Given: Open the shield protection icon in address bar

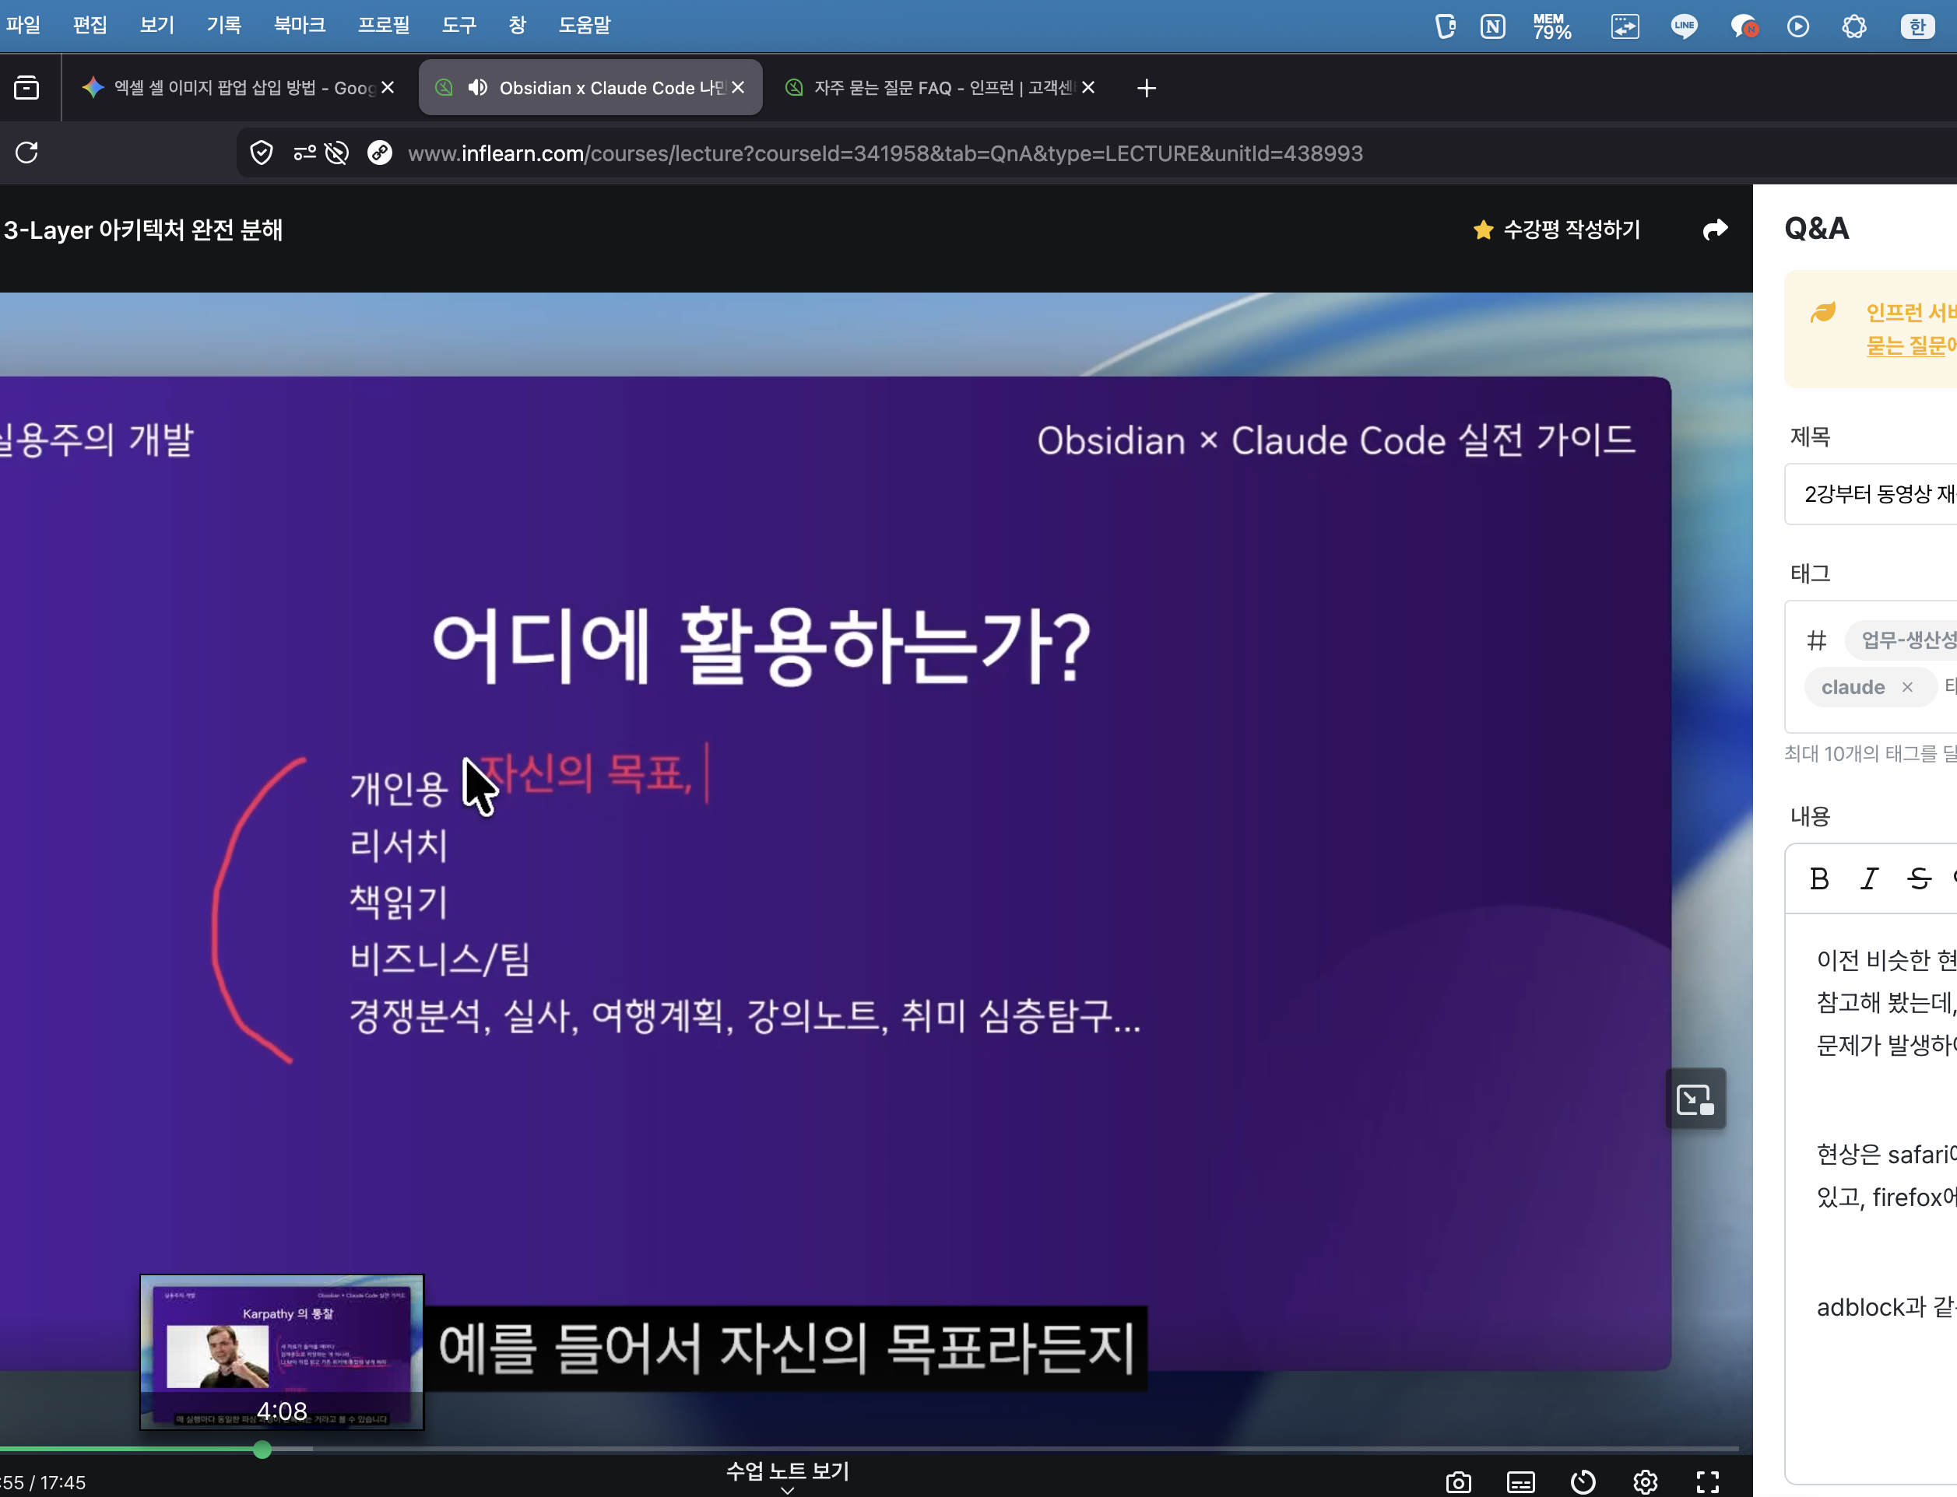Looking at the screenshot, I should tap(262, 153).
